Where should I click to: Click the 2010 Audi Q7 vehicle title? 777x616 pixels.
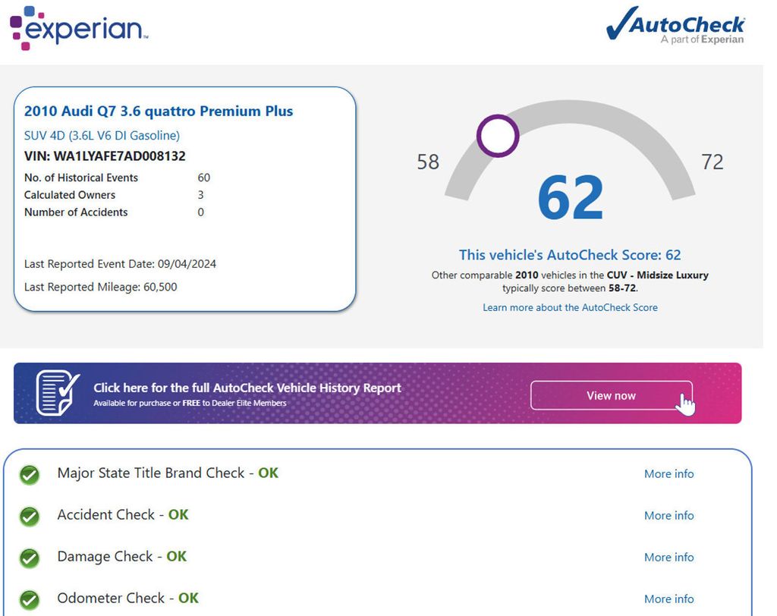coord(159,112)
